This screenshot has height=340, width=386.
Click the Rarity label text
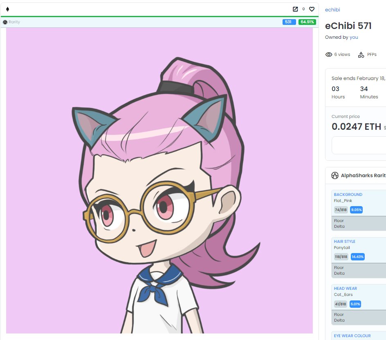pyautogui.click(x=14, y=22)
